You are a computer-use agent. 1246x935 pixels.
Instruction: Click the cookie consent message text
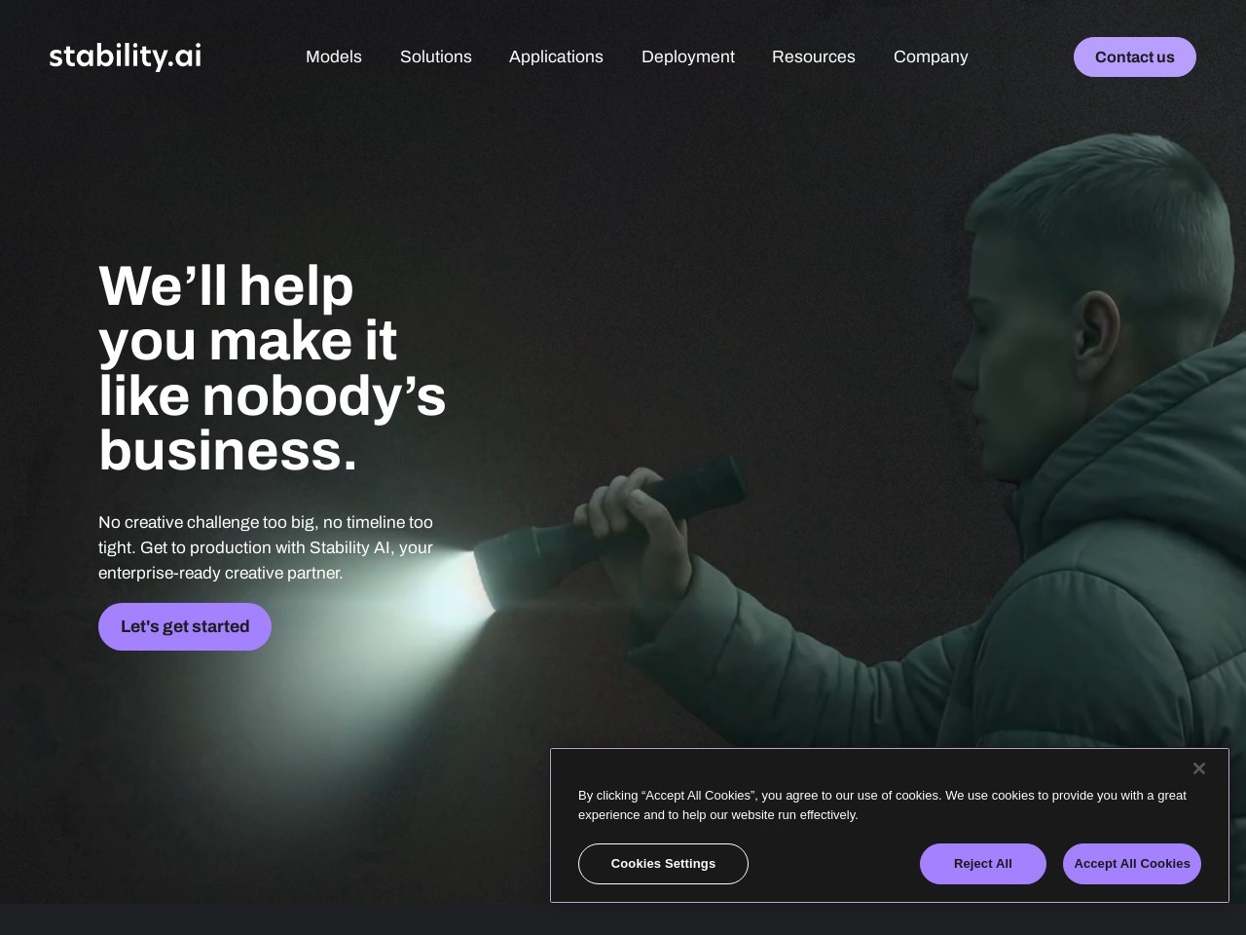click(x=882, y=805)
